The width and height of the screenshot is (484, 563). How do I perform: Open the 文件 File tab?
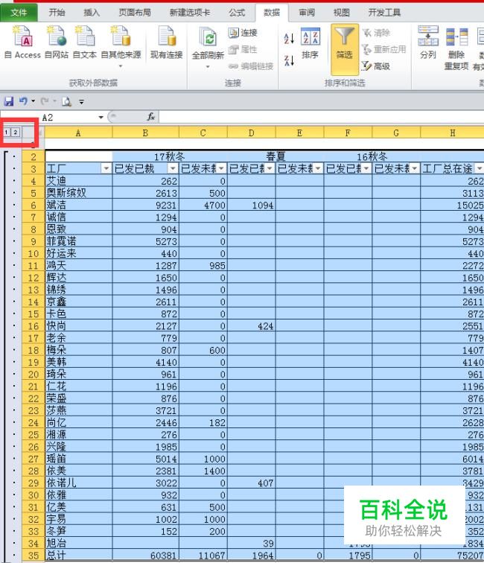coord(19,13)
